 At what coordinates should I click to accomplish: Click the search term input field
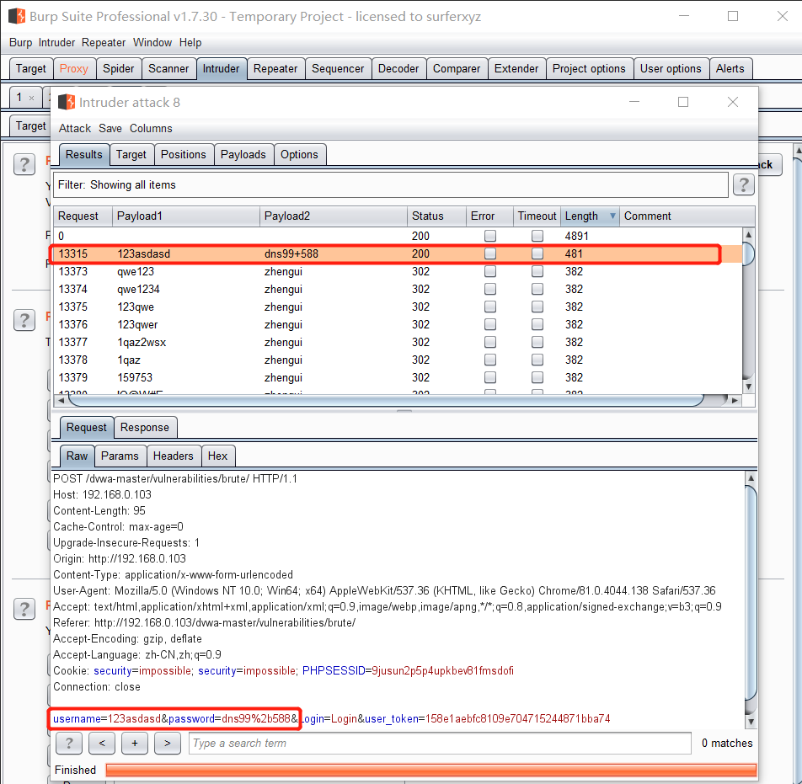coord(440,743)
